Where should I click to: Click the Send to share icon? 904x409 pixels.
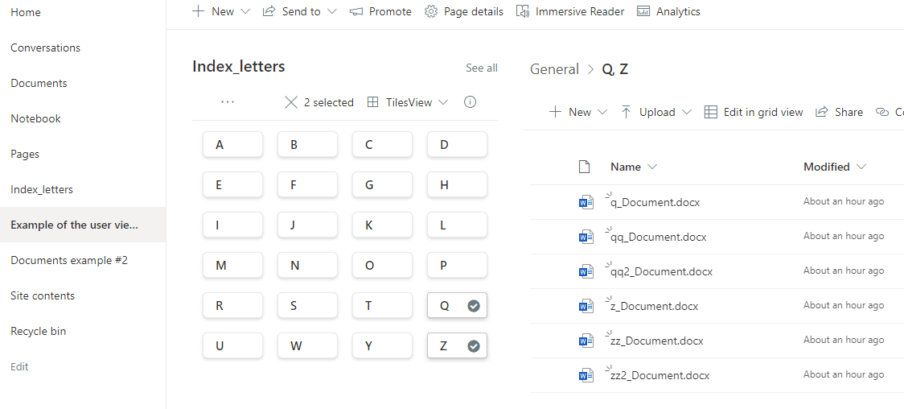coord(269,11)
